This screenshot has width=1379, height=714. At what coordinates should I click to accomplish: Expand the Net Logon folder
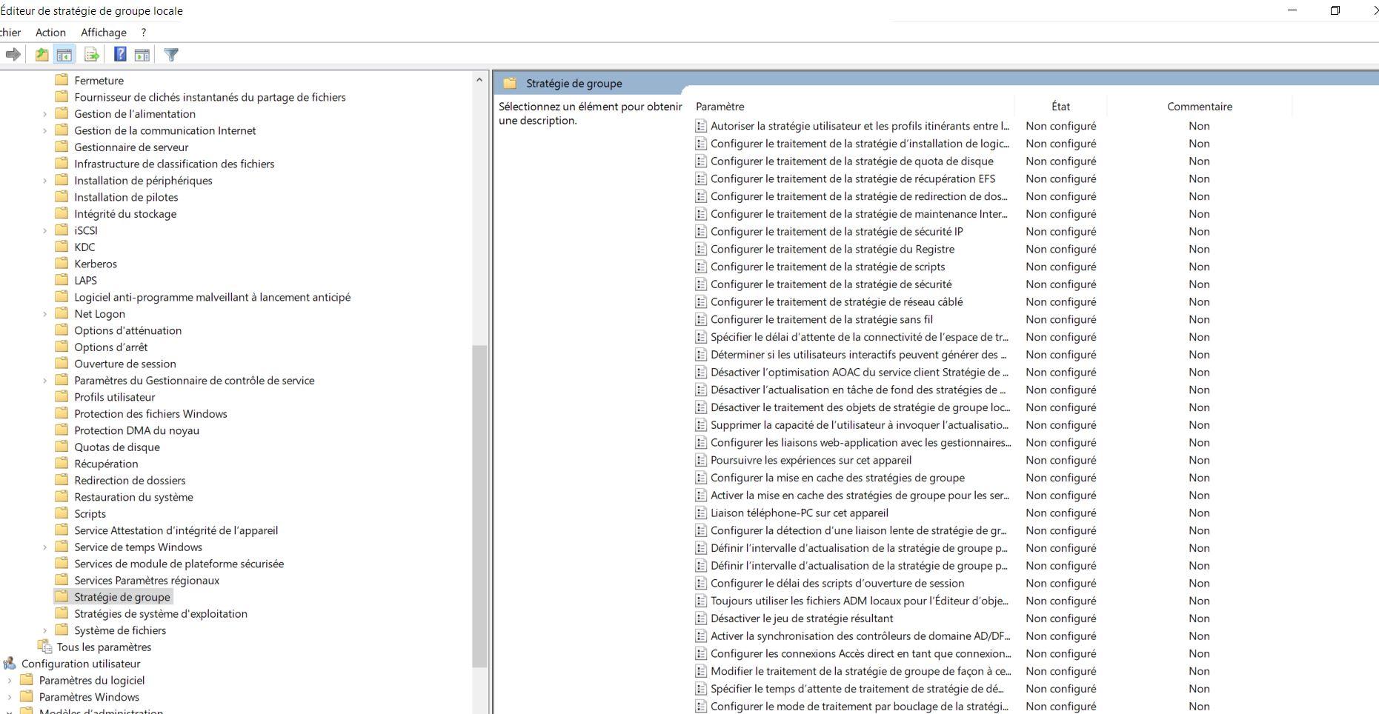(x=44, y=314)
